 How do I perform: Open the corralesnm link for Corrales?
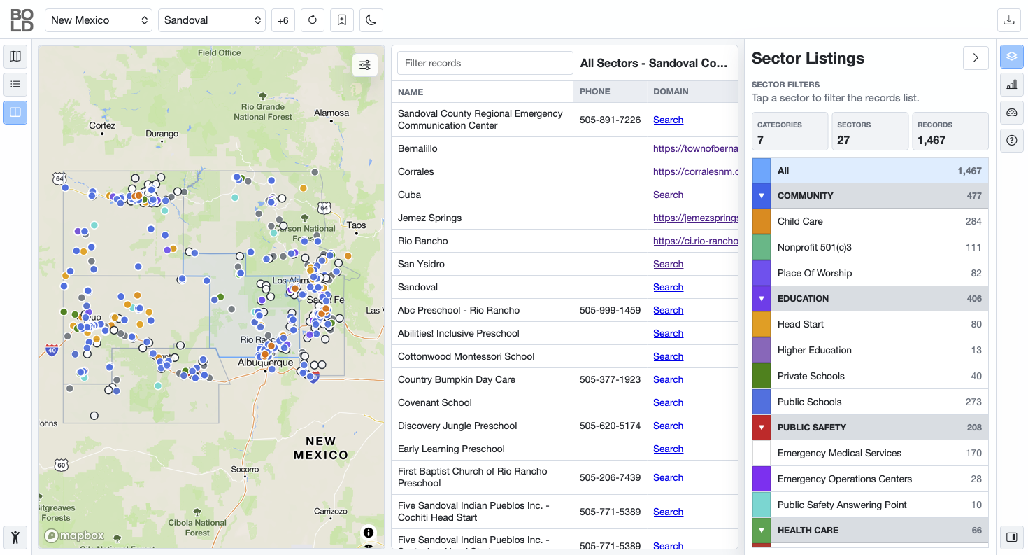(x=695, y=171)
